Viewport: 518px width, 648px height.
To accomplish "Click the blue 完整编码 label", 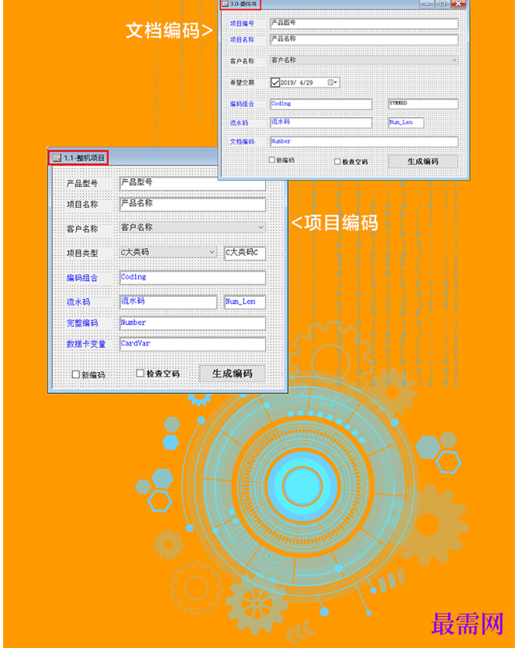I will 82,323.
